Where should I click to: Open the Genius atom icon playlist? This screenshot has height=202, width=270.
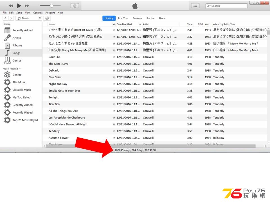coord(7,75)
